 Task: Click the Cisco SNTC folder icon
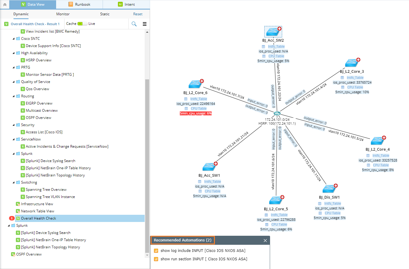pos(18,39)
